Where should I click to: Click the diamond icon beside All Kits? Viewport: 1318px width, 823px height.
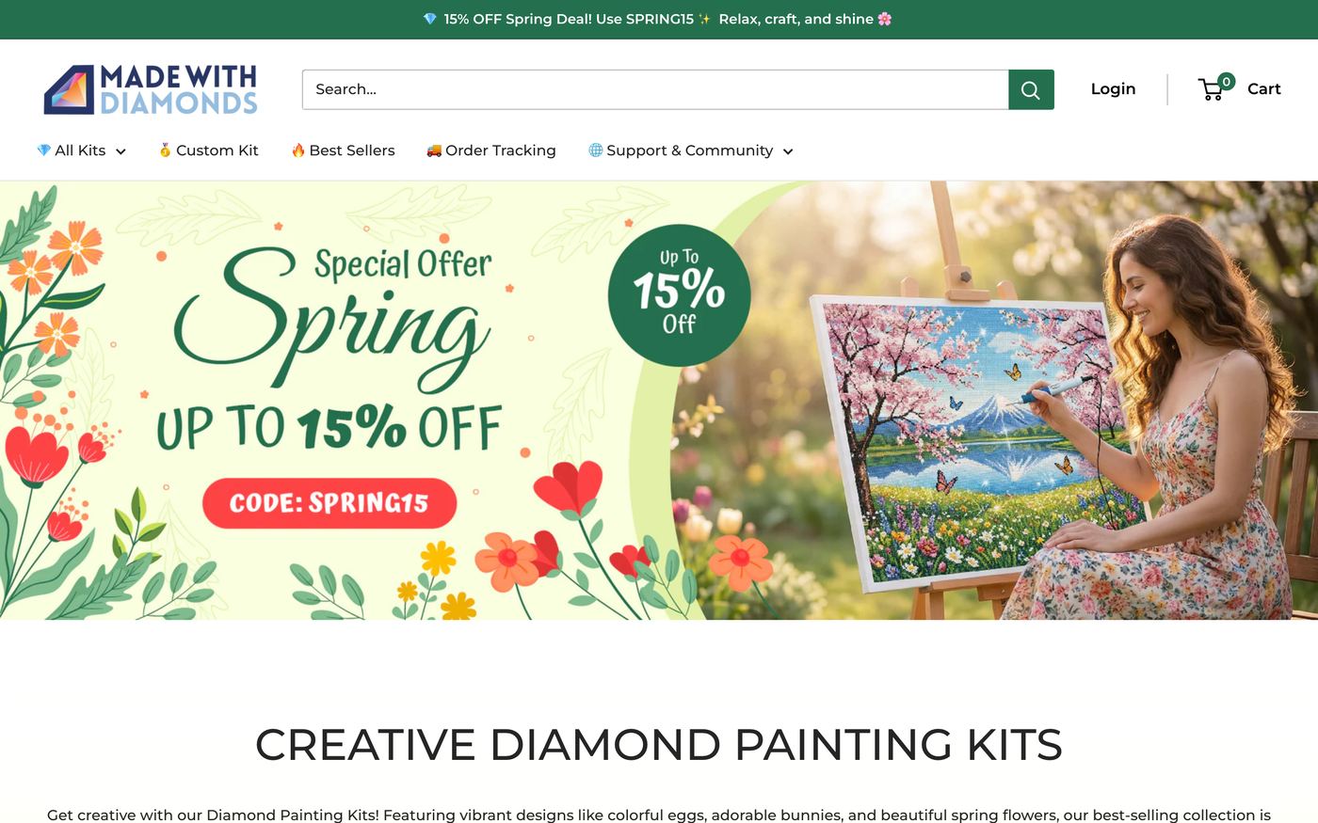tap(43, 150)
